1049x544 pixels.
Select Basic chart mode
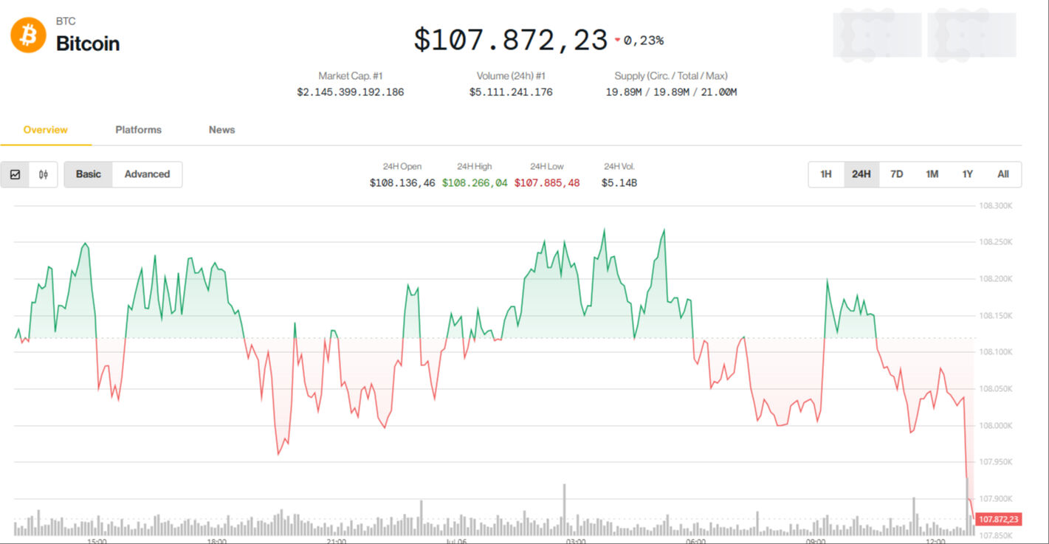[x=89, y=174]
